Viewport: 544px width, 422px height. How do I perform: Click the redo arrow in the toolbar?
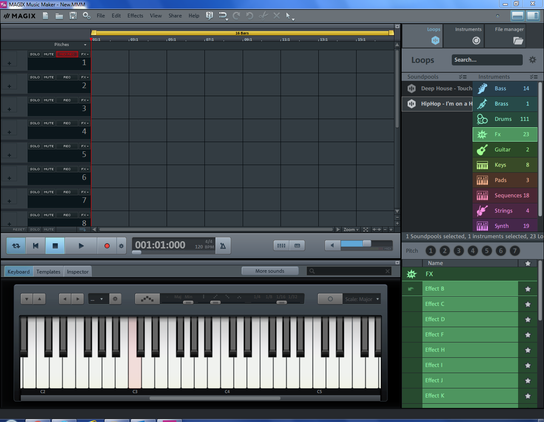236,16
